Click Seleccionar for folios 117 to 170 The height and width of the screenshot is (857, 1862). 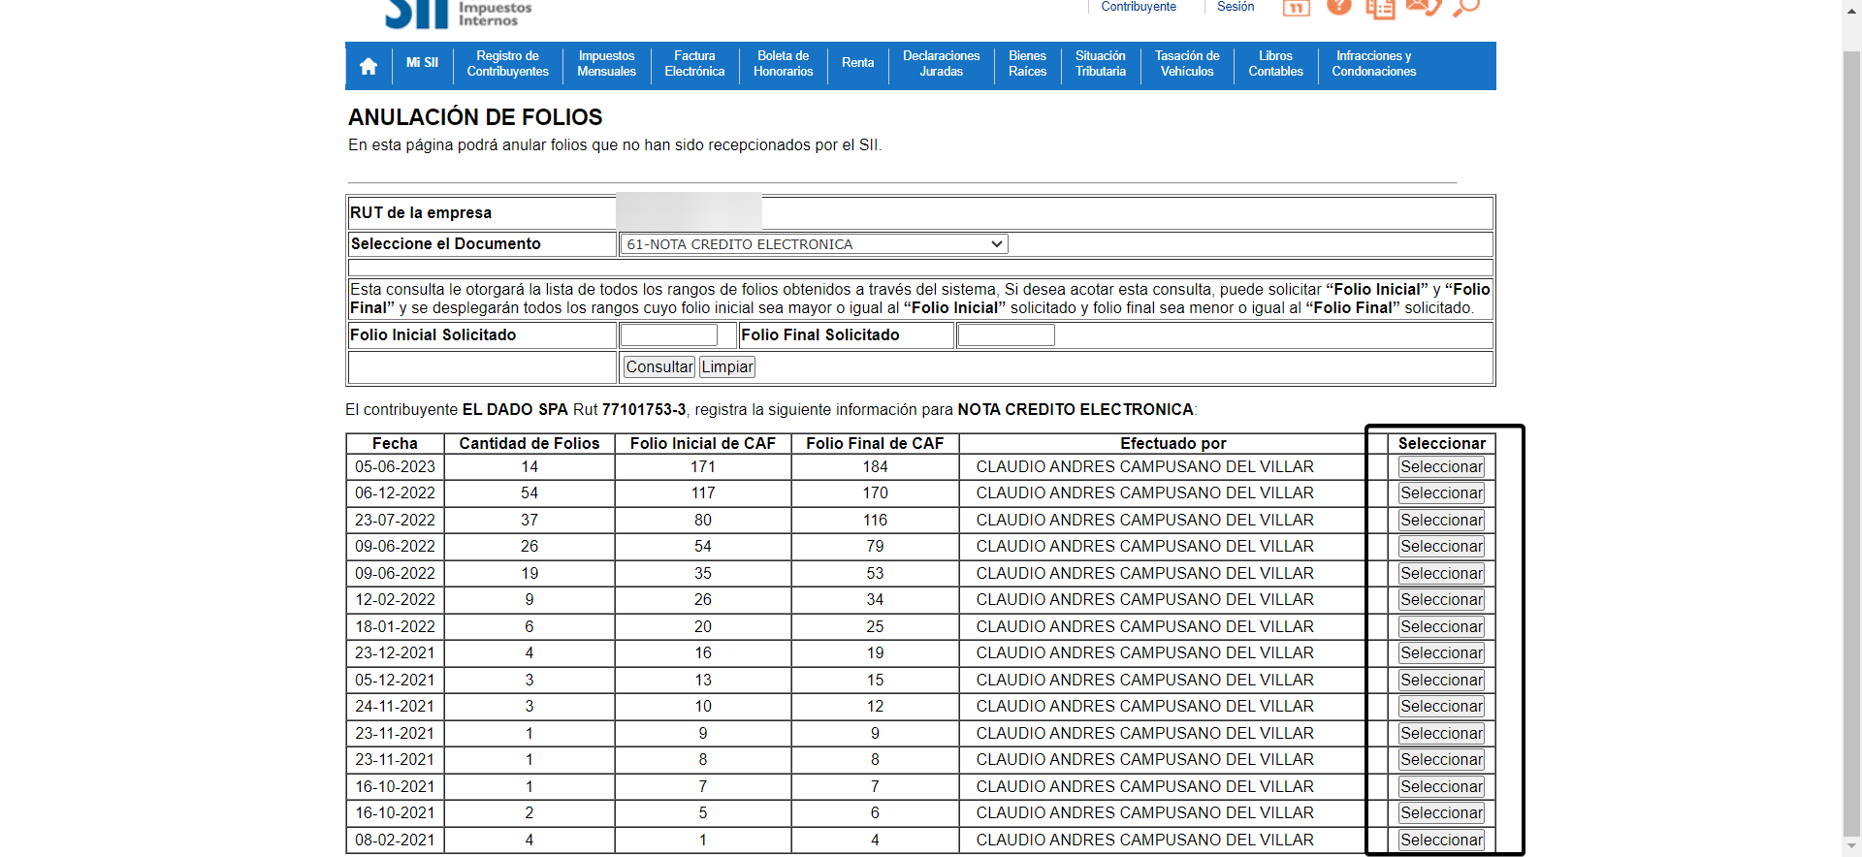pos(1441,493)
